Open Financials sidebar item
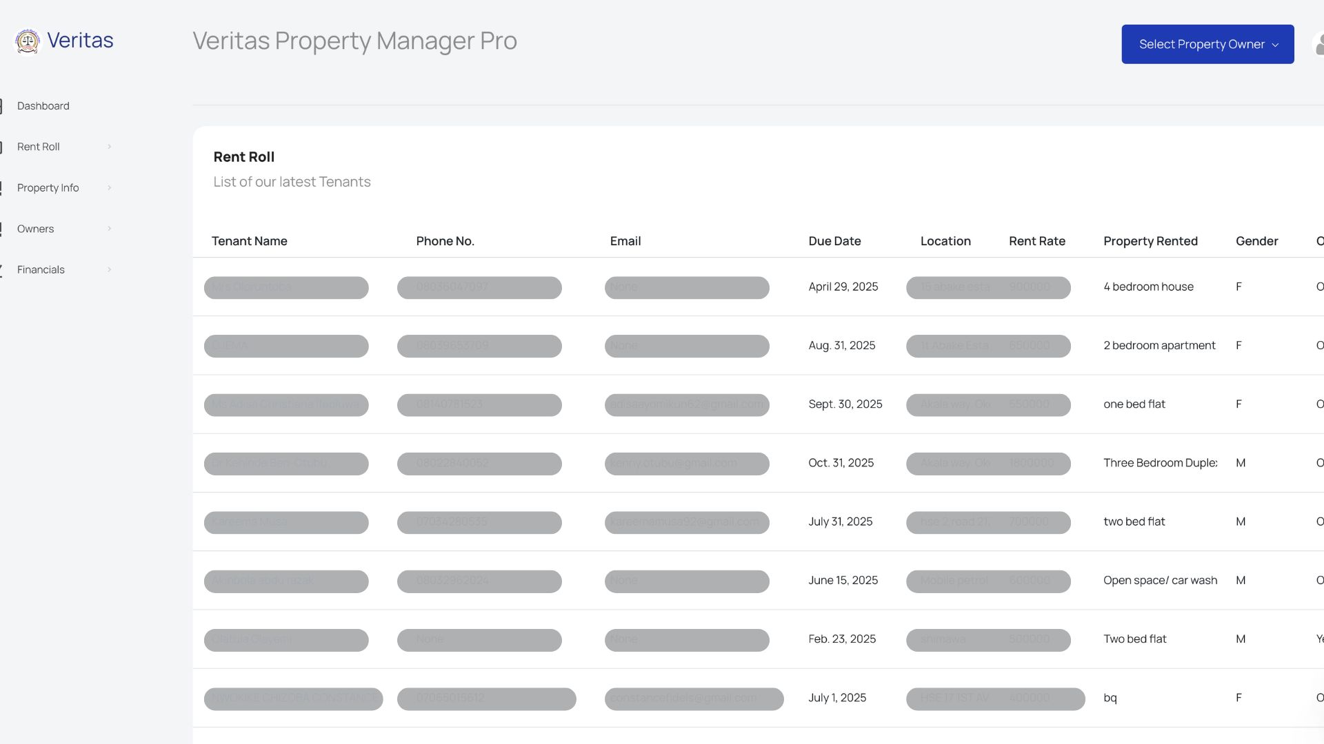This screenshot has height=744, width=1324. (x=41, y=269)
